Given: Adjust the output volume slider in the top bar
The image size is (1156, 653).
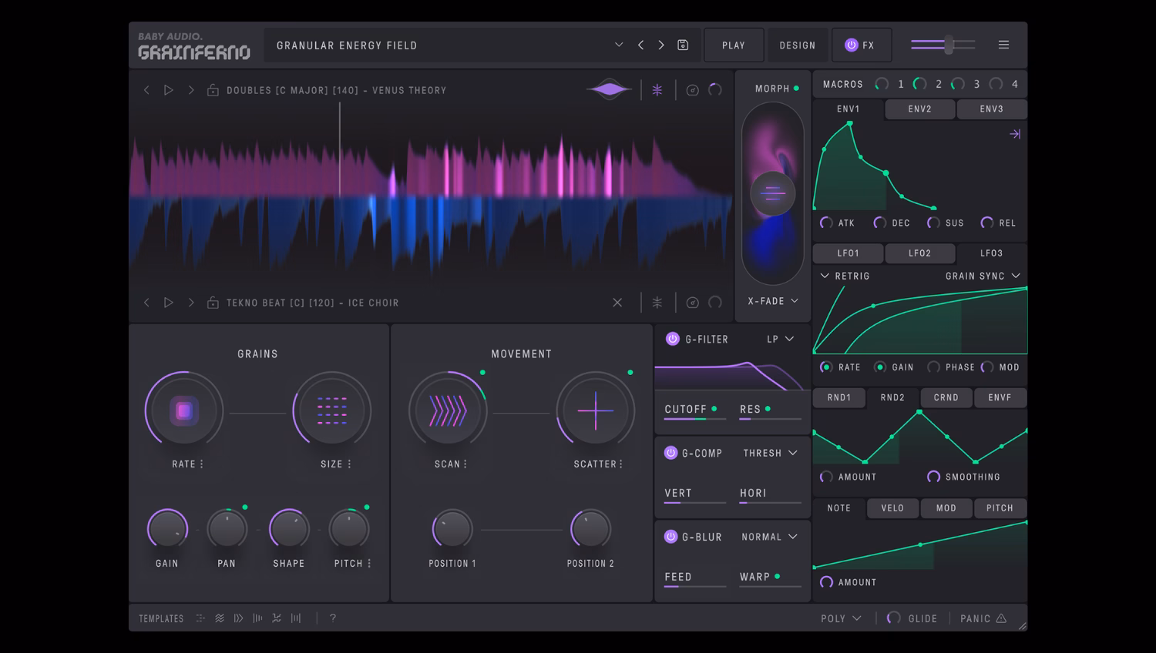Looking at the screenshot, I should (x=949, y=45).
